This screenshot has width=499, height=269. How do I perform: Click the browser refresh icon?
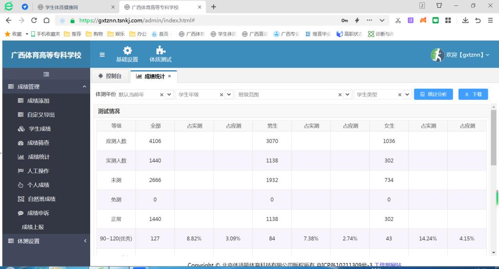(34, 20)
